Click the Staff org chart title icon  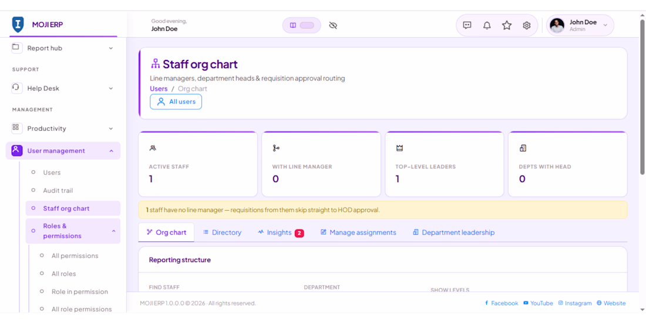[155, 64]
